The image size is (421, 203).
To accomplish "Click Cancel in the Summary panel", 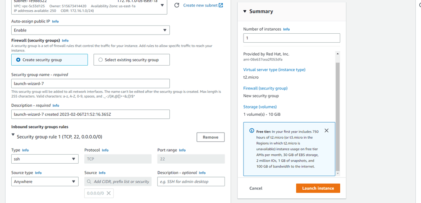I will pyautogui.click(x=256, y=188).
